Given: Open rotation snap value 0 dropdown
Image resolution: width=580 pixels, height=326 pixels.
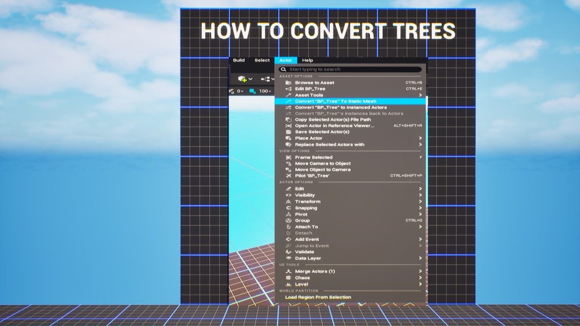Looking at the screenshot, I should click(240, 91).
